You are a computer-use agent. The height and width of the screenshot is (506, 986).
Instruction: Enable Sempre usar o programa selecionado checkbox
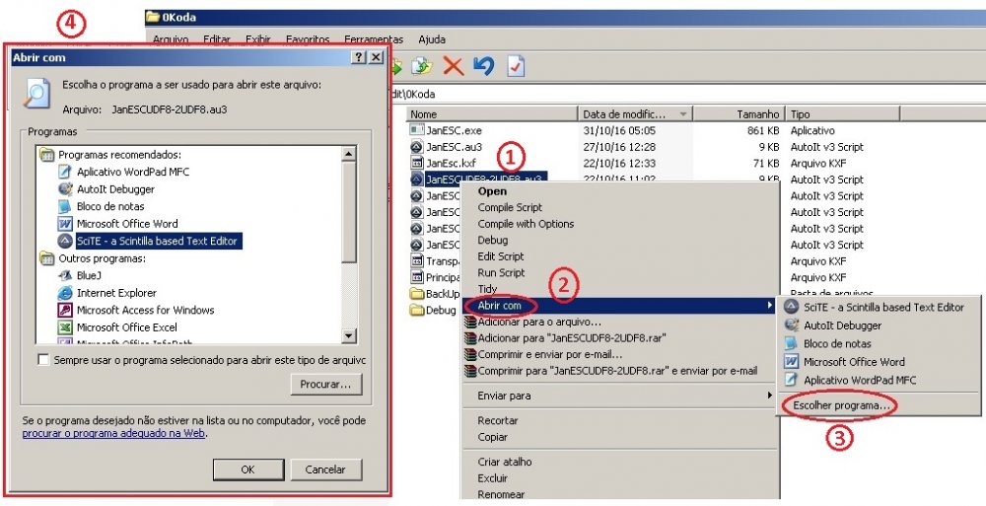43,360
